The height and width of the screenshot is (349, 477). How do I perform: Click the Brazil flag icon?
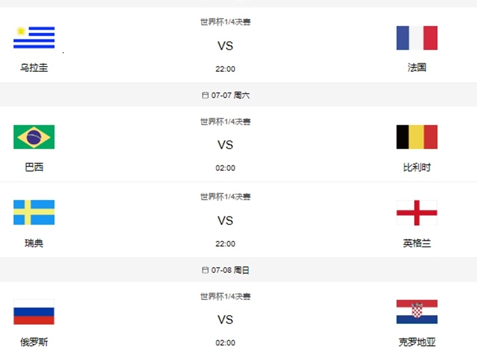point(33,137)
